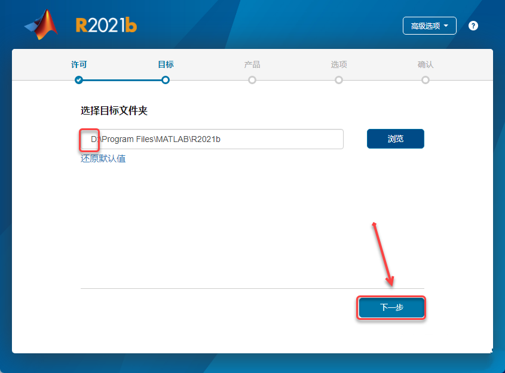
Task: Switch to the 确认 step label
Action: (426, 64)
